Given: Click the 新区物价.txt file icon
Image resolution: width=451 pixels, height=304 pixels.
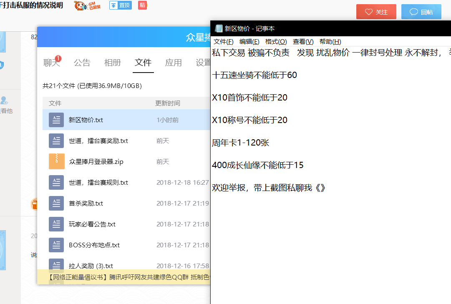Looking at the screenshot, I should (x=56, y=120).
